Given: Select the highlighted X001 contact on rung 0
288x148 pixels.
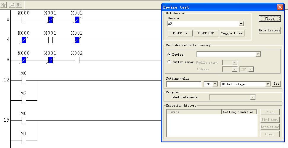Looking at the screenshot, I should tap(50, 20).
